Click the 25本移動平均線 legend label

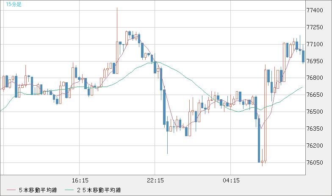pyautogui.click(x=99, y=190)
